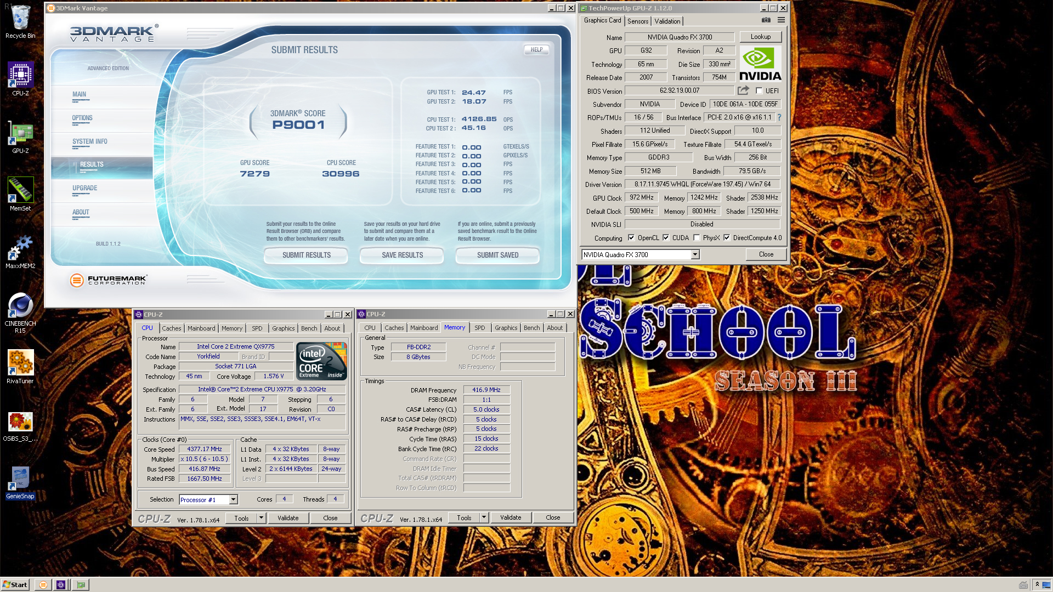Click the Futuremark Corporation logo
This screenshot has width=1053, height=592.
tap(109, 280)
